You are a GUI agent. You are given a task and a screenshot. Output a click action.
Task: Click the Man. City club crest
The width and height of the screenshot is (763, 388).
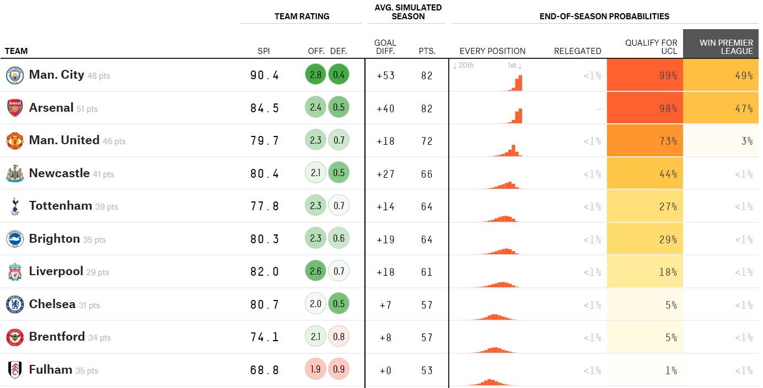coord(15,75)
